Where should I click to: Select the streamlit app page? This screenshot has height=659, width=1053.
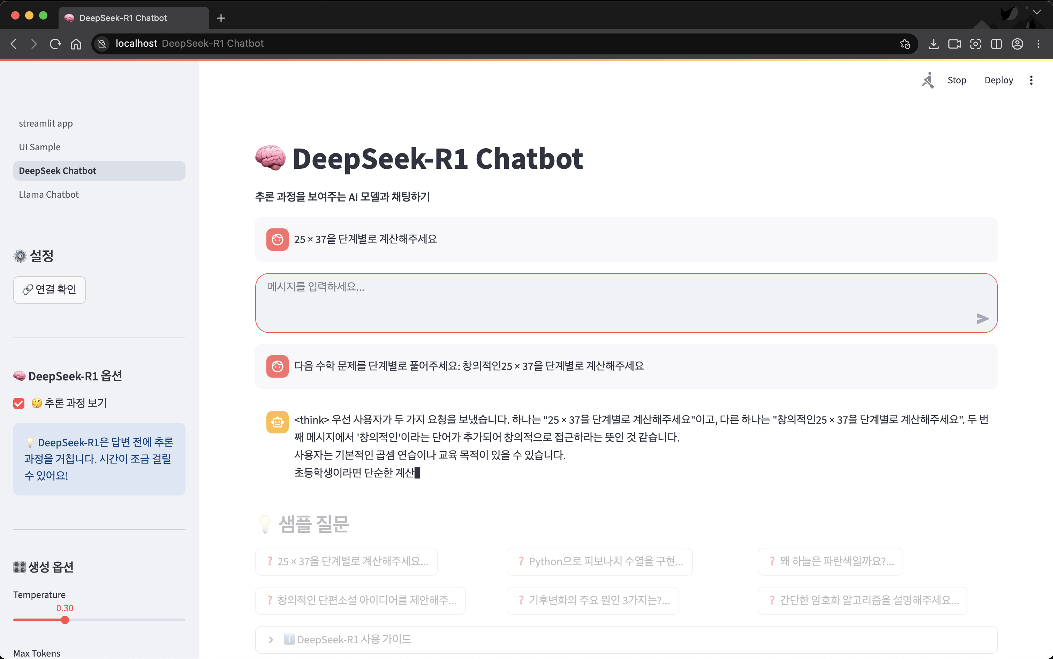(x=46, y=123)
